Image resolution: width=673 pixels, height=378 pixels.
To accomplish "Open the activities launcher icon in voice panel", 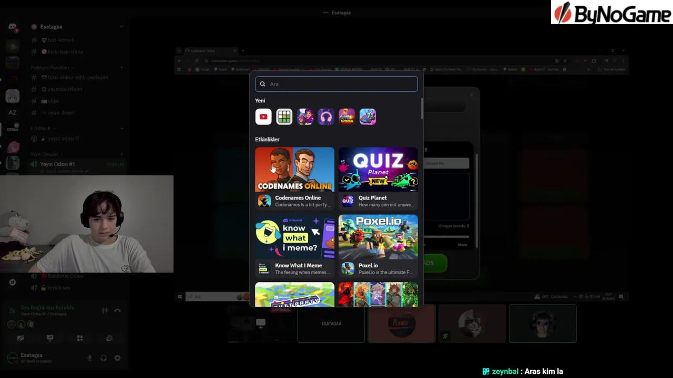I will 80,339.
